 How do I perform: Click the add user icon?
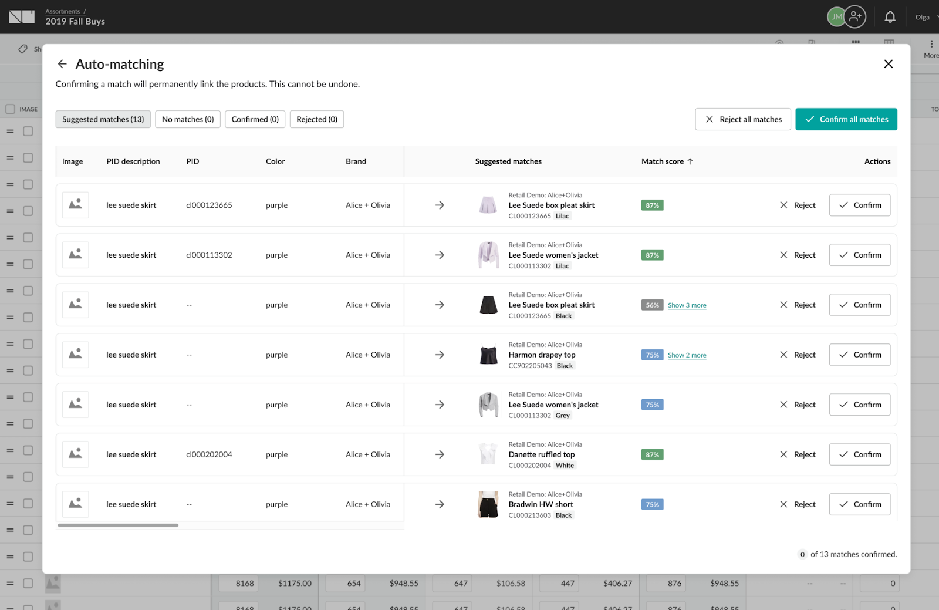point(855,17)
